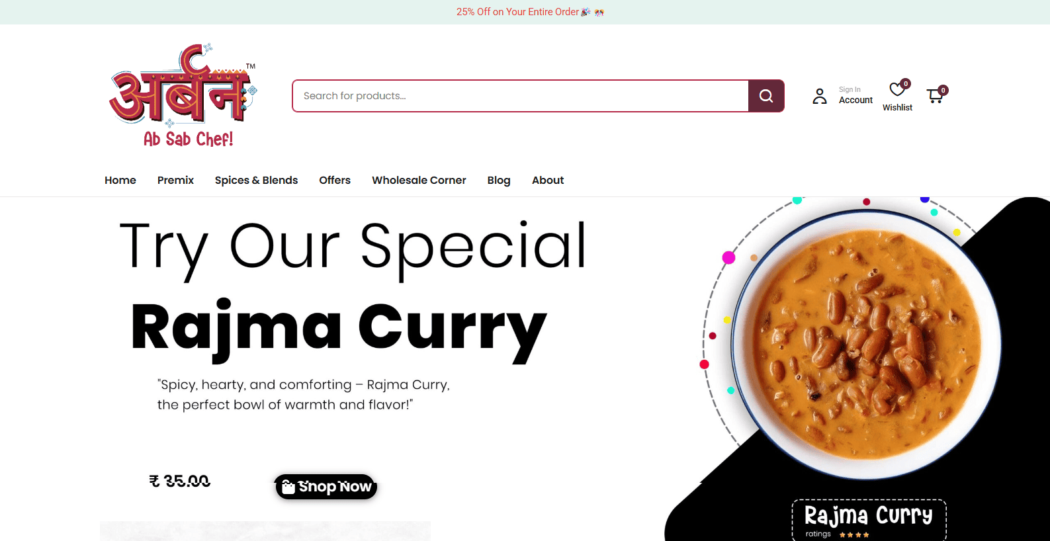The width and height of the screenshot is (1050, 541).
Task: Focus the Search for products field
Action: (x=521, y=96)
